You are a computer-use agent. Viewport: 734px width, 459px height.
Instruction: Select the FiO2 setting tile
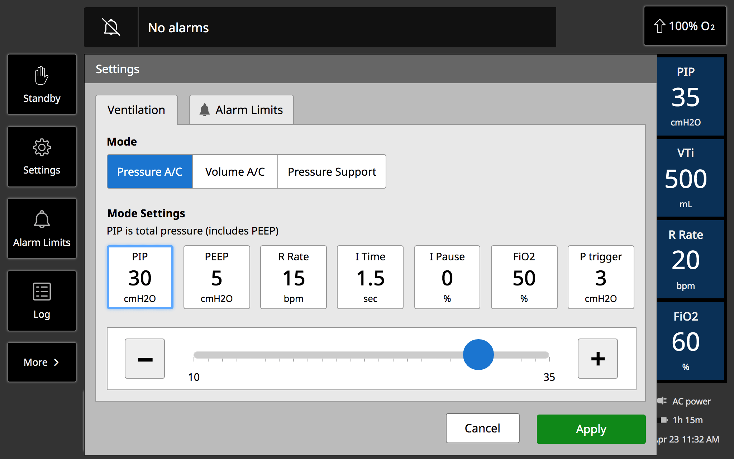[524, 277]
